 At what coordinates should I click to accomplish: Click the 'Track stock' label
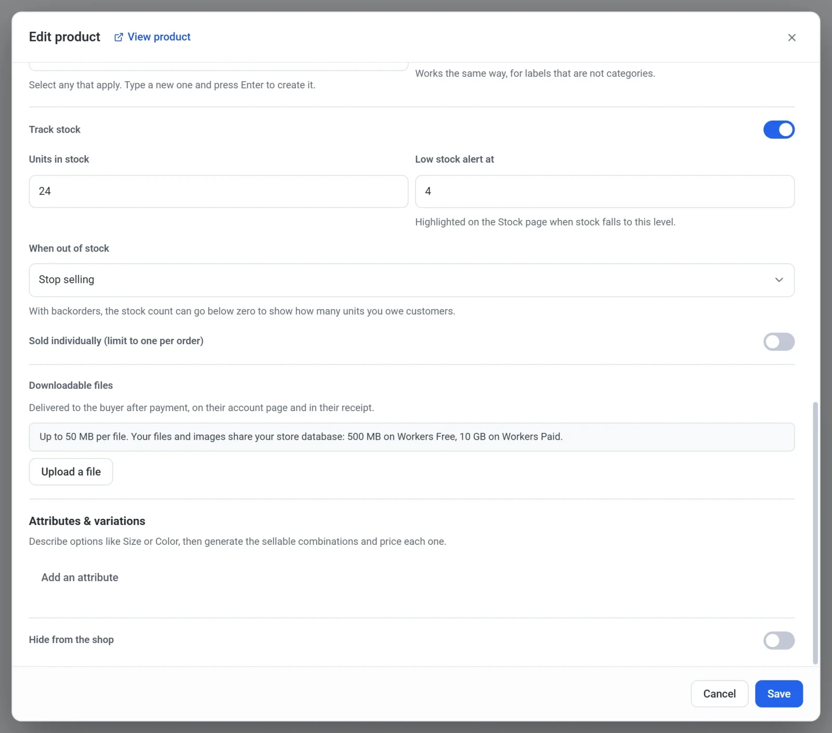pos(55,129)
